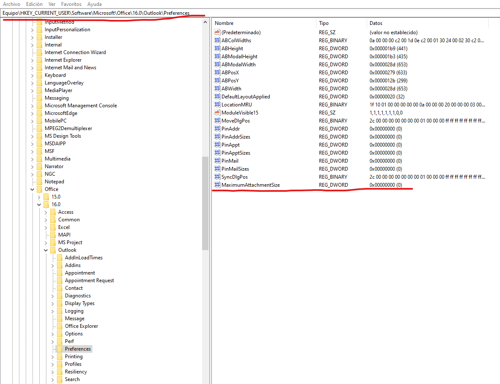Click the DefaultLayoutApplied value icon

pos(217,96)
